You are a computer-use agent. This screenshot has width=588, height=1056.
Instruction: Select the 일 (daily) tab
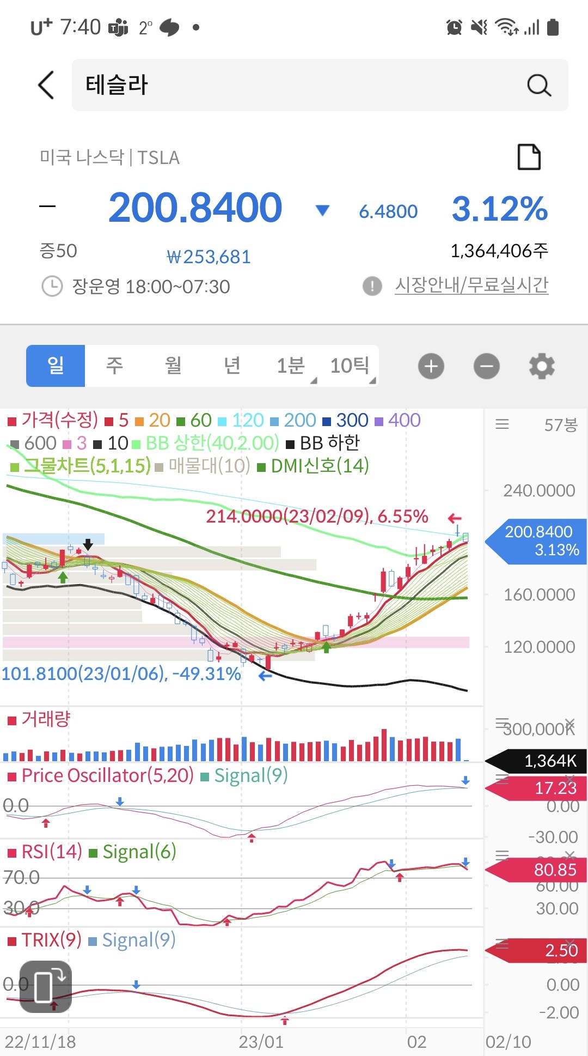click(56, 366)
